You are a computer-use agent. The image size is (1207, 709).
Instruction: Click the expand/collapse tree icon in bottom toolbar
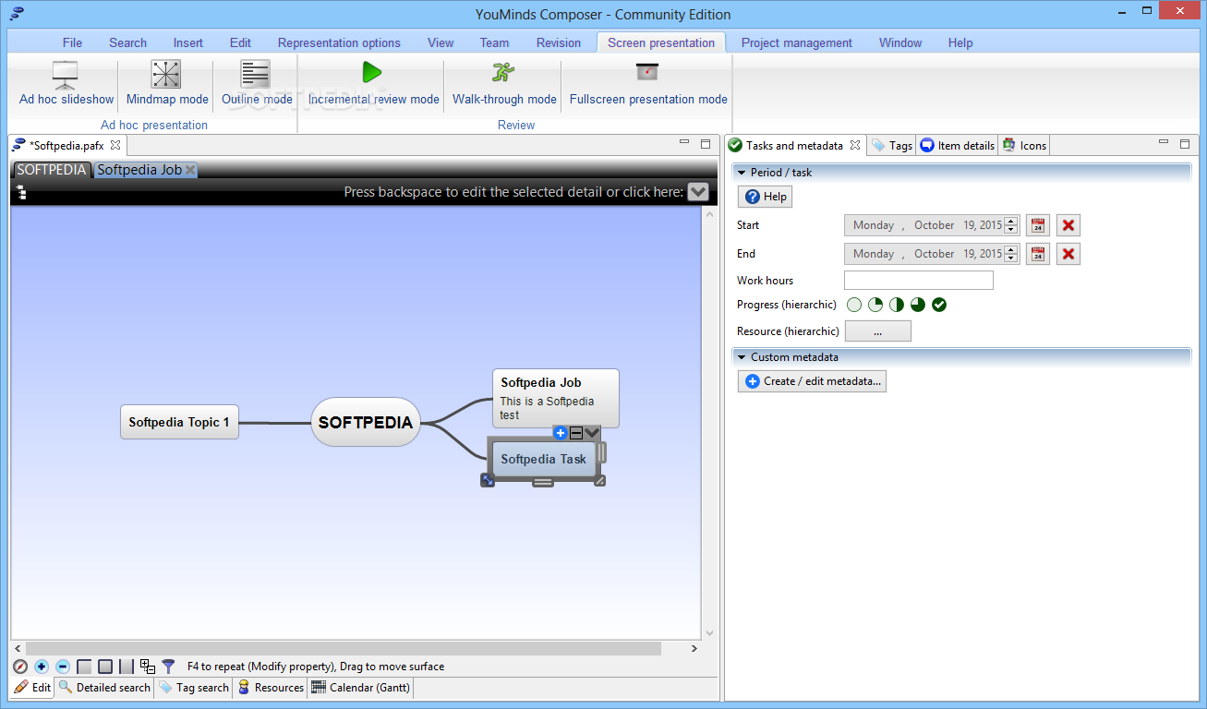coord(148,666)
